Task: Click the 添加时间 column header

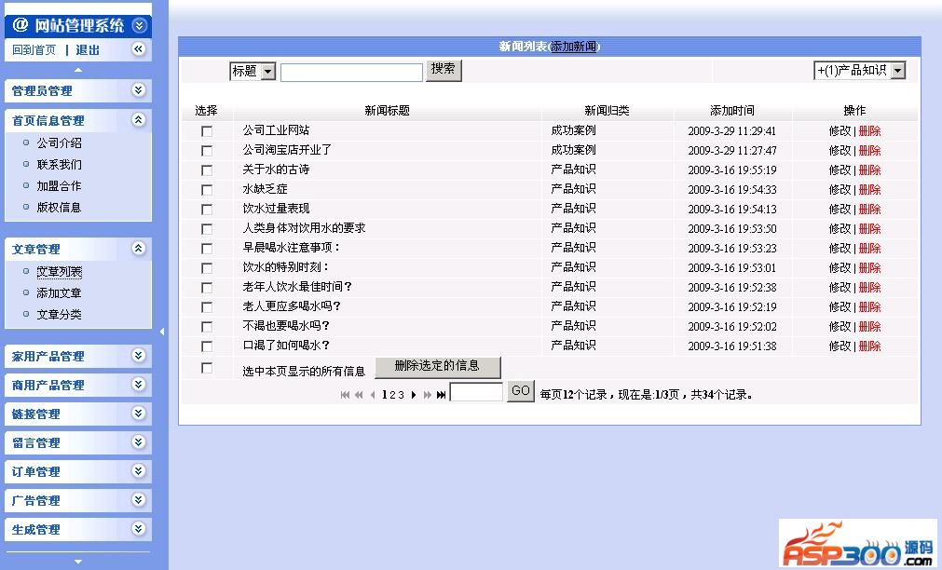Action: pos(732,111)
